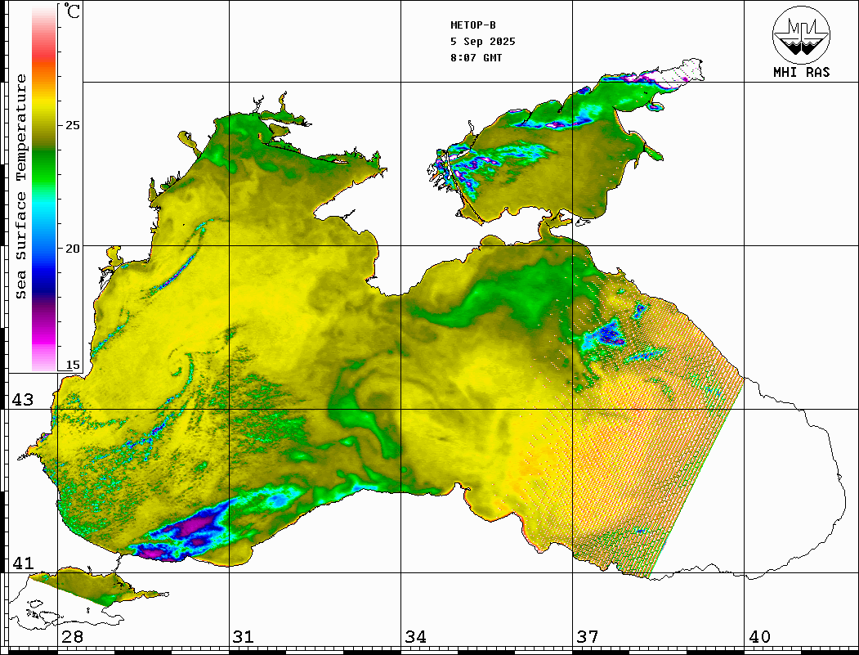Click the '15' tick on the color scale
The height and width of the screenshot is (655, 859).
(72, 365)
